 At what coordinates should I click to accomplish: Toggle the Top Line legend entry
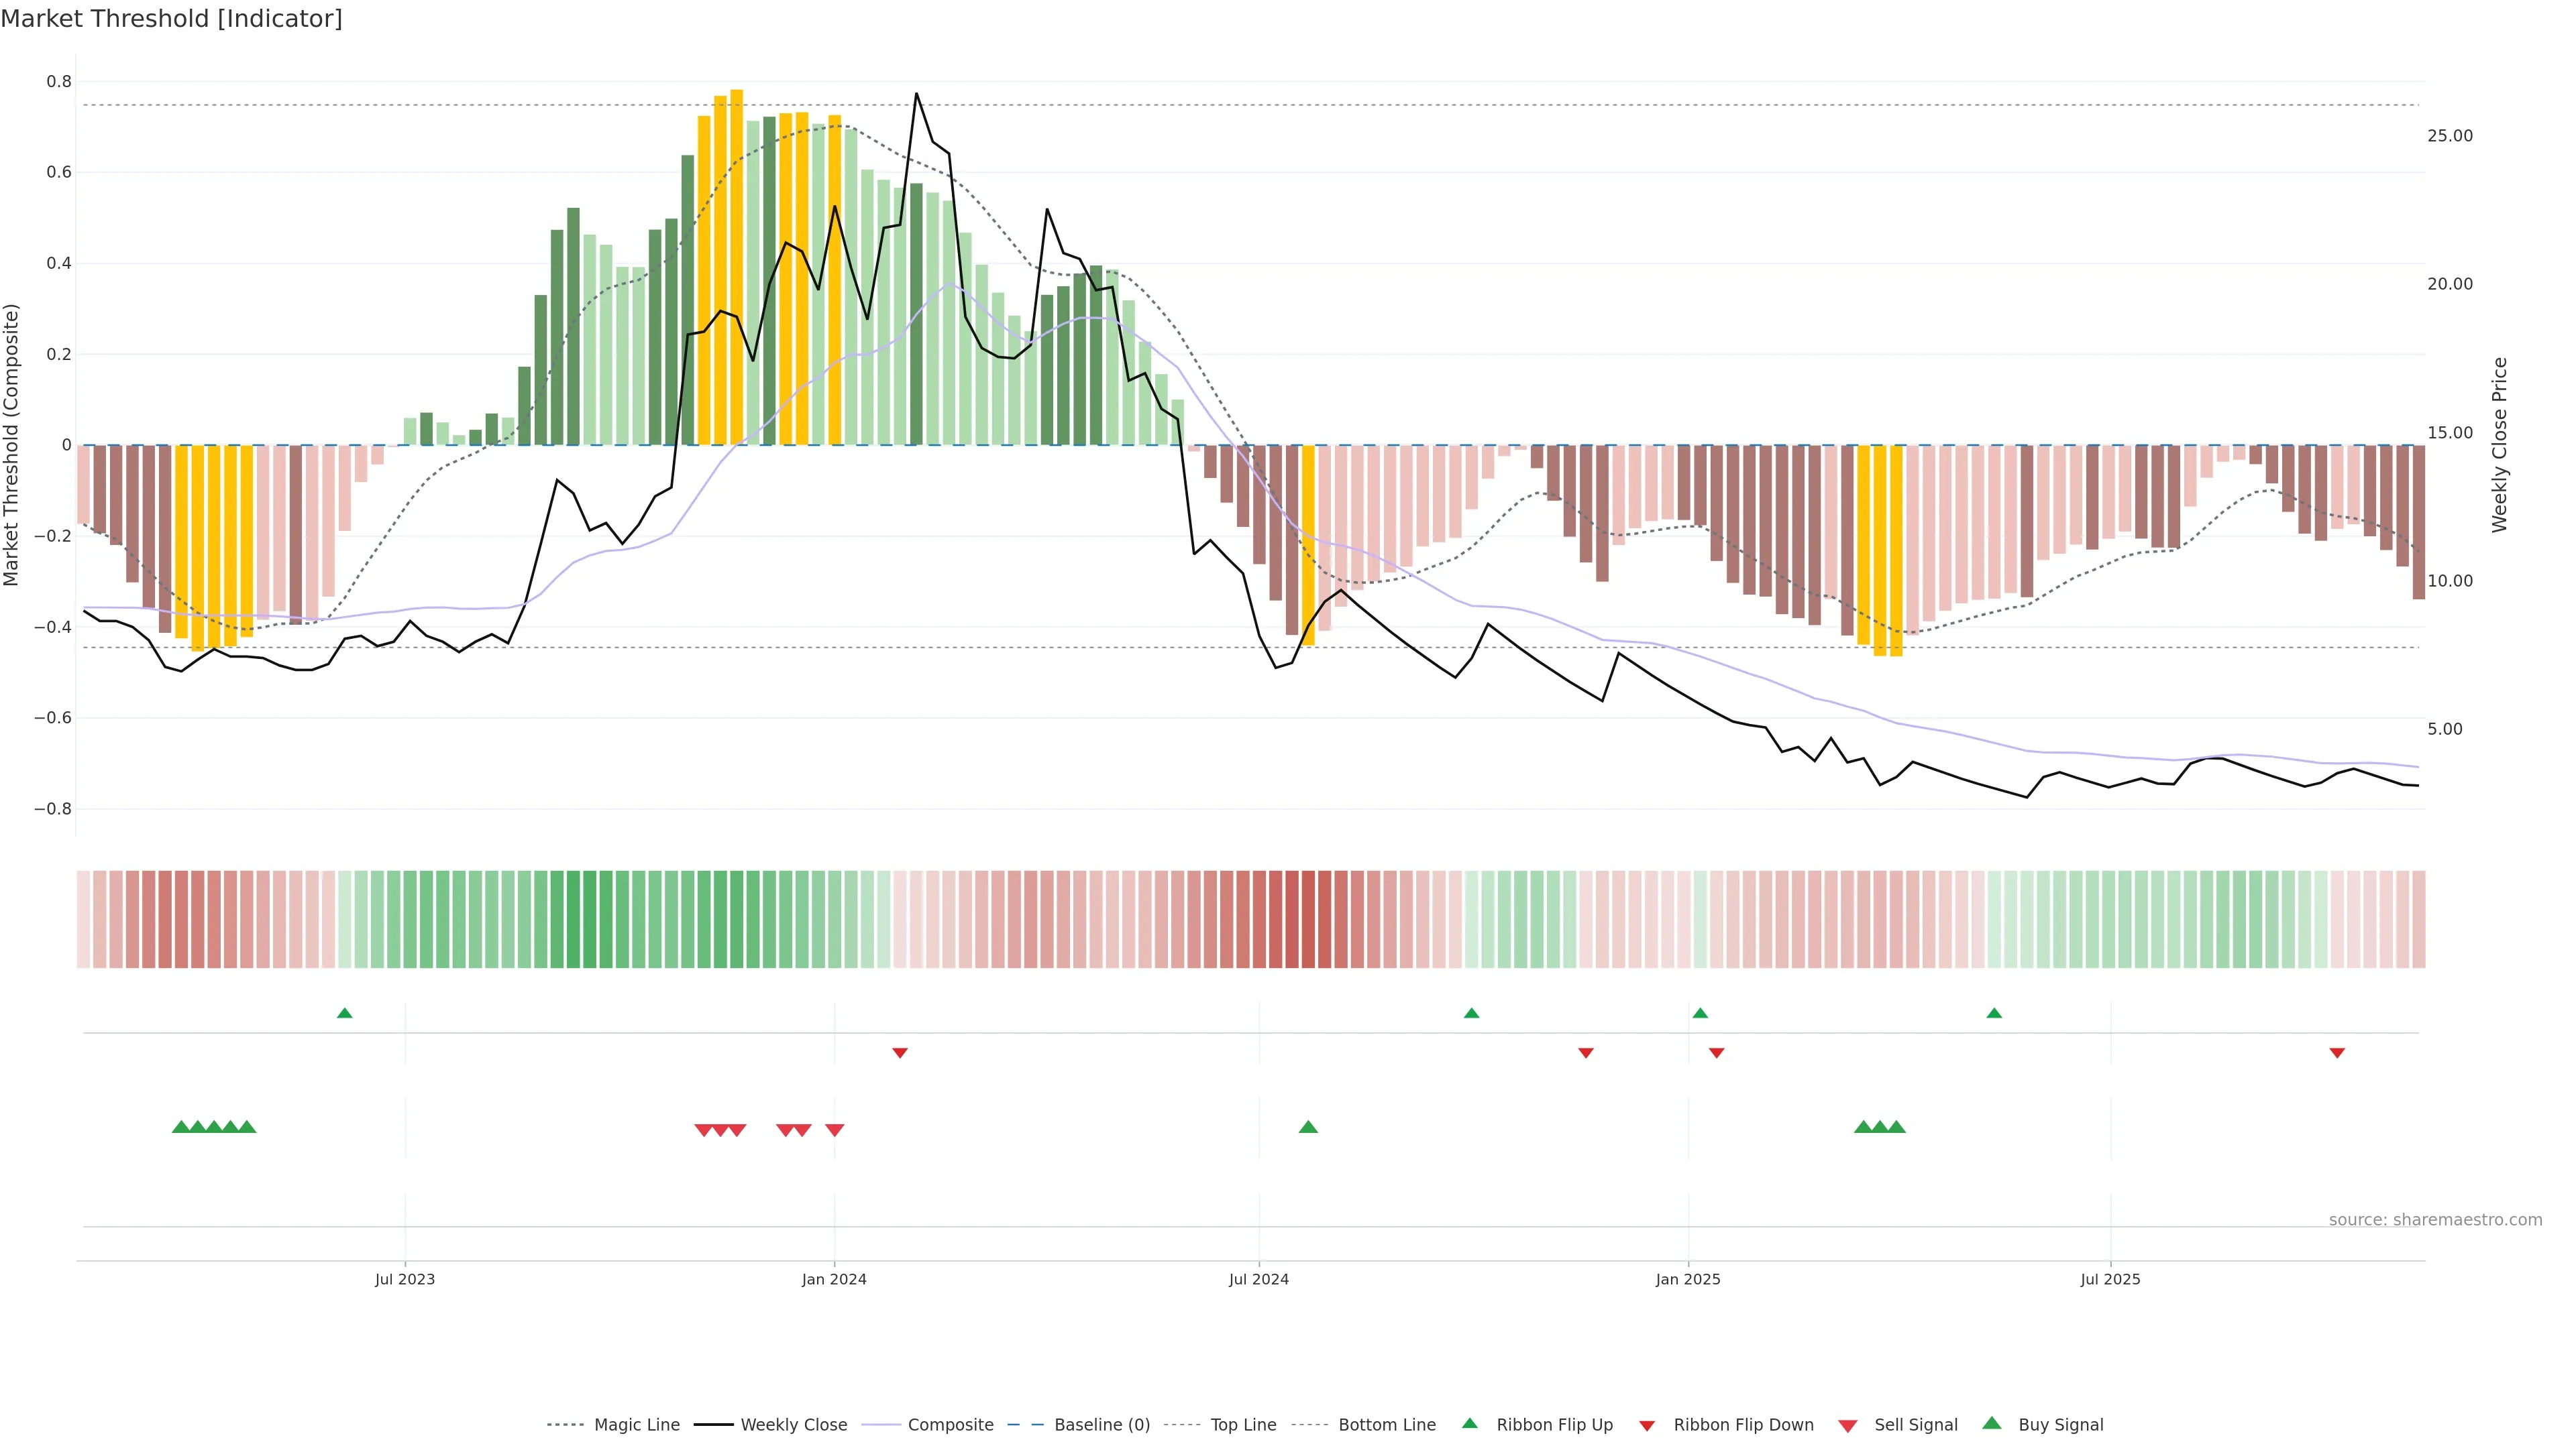(1243, 1425)
